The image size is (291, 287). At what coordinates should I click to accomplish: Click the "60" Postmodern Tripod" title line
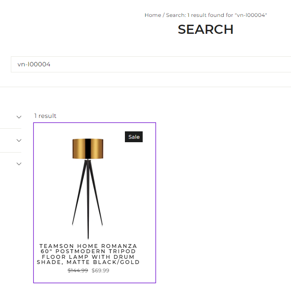[x=88, y=251]
